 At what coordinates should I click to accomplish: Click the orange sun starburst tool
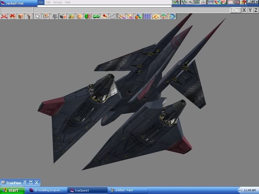[x=155, y=16]
